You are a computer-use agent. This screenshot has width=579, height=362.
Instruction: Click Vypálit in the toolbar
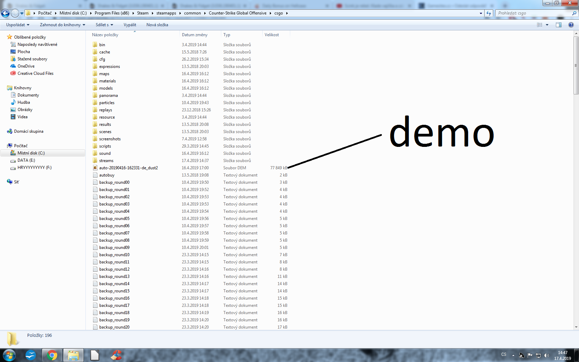click(130, 25)
